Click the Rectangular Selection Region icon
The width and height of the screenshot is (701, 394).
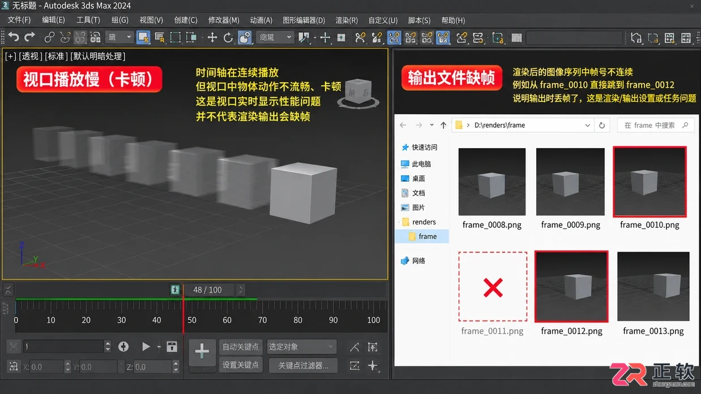(176, 37)
